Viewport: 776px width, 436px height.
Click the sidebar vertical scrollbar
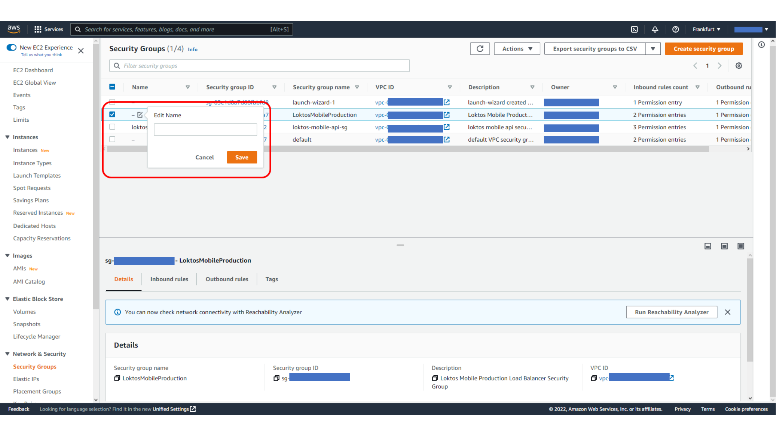96,176
